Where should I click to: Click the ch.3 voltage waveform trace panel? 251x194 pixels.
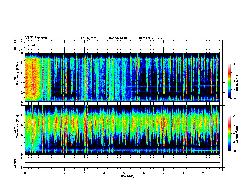(x=124, y=163)
